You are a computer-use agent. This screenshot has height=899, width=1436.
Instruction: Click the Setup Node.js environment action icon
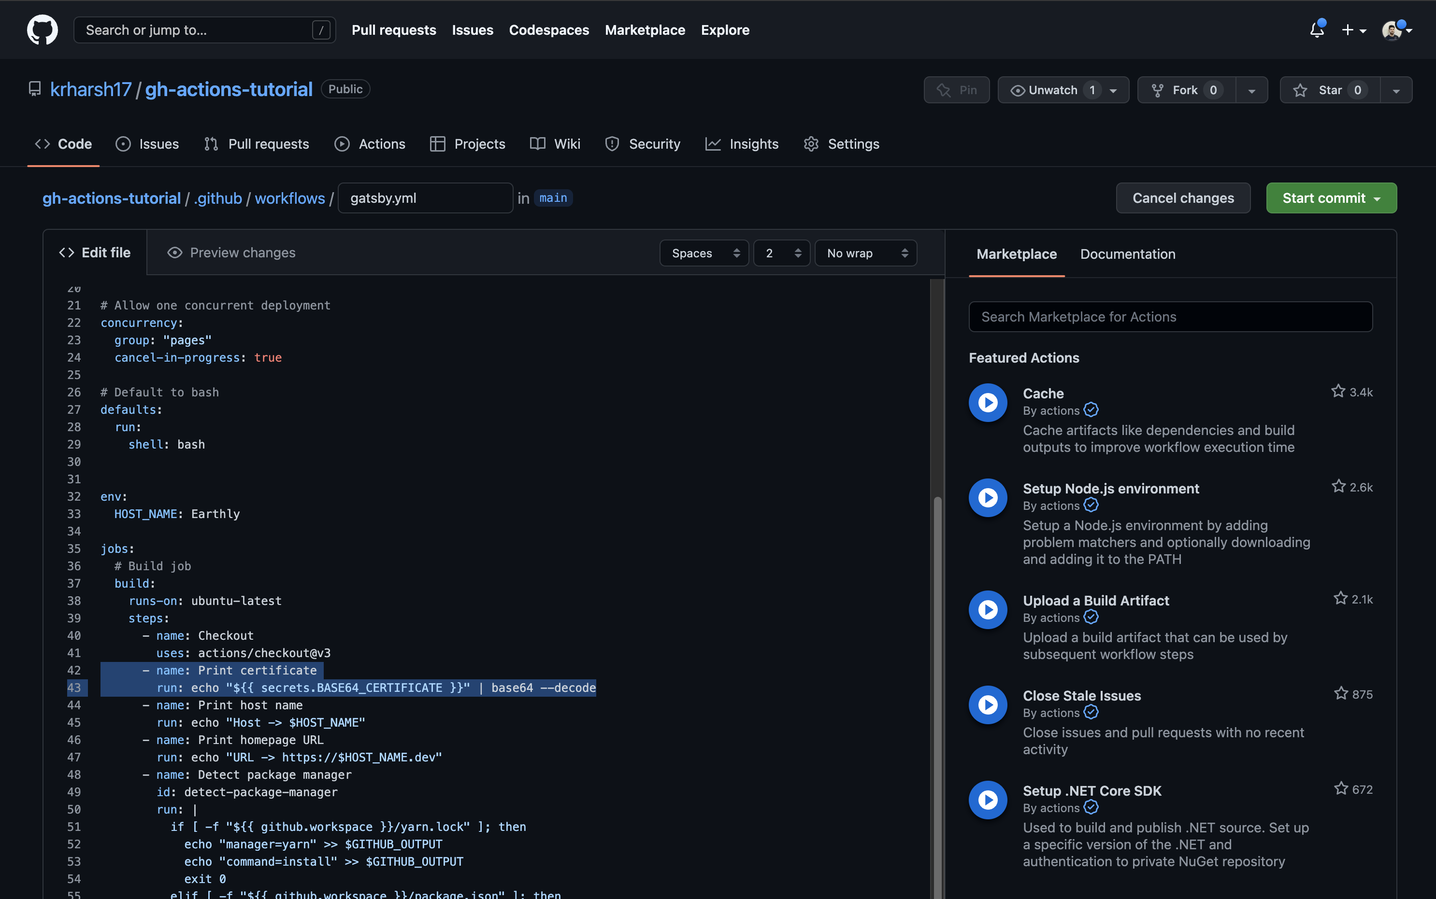988,498
